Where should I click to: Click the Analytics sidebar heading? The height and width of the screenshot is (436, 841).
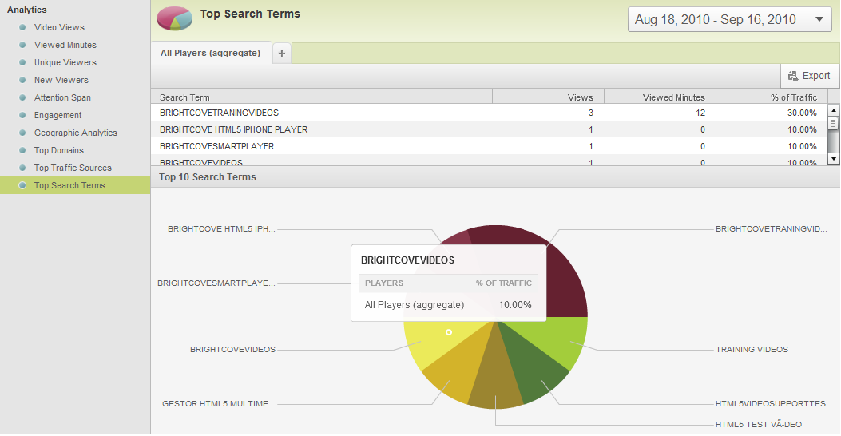pyautogui.click(x=27, y=10)
